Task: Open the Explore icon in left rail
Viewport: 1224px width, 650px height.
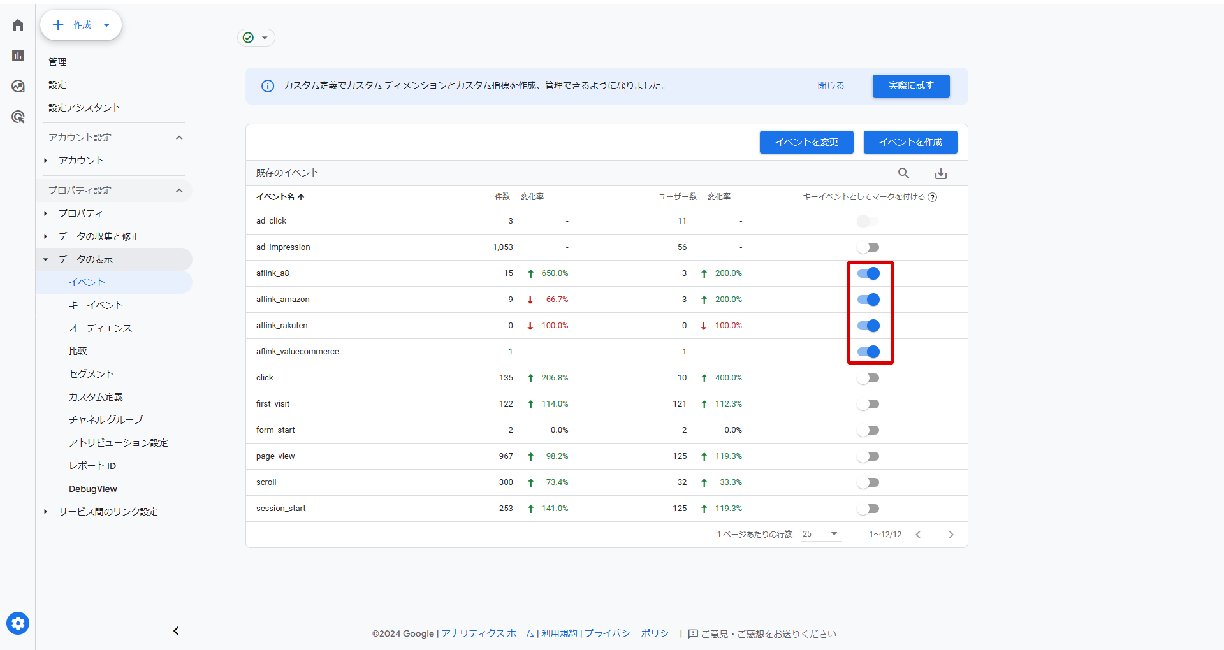Action: (18, 86)
